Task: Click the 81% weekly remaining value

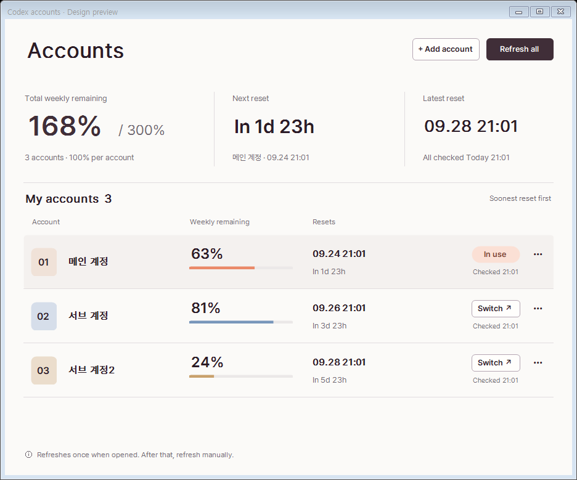Action: coord(206,308)
